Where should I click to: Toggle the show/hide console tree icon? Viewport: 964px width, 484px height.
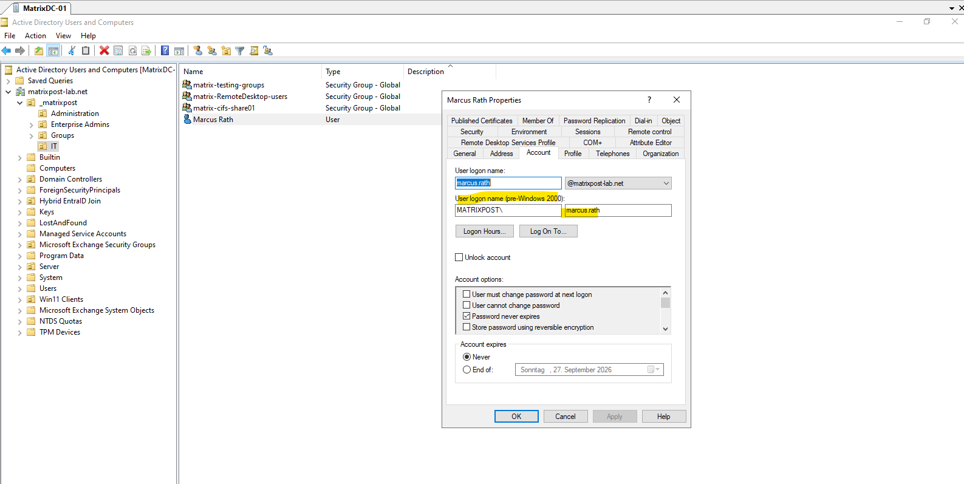pos(53,51)
